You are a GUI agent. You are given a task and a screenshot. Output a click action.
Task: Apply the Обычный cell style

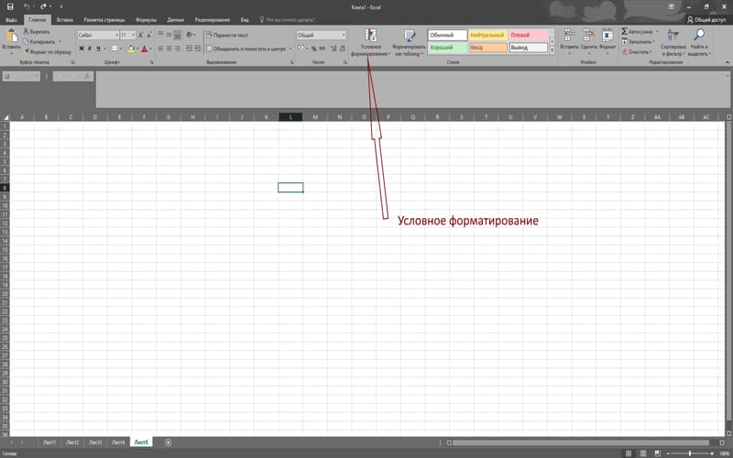click(447, 35)
